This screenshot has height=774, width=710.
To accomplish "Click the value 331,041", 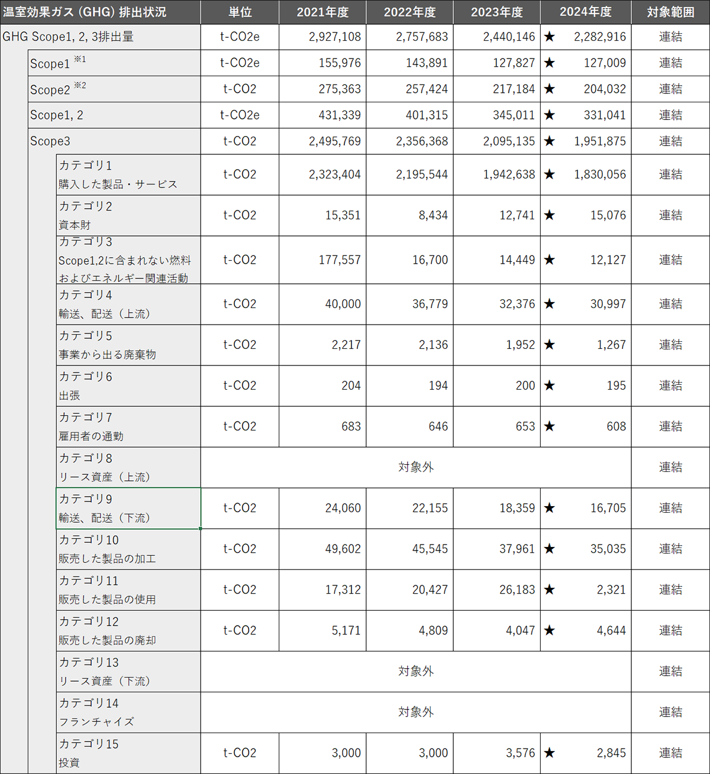I will click(x=605, y=115).
